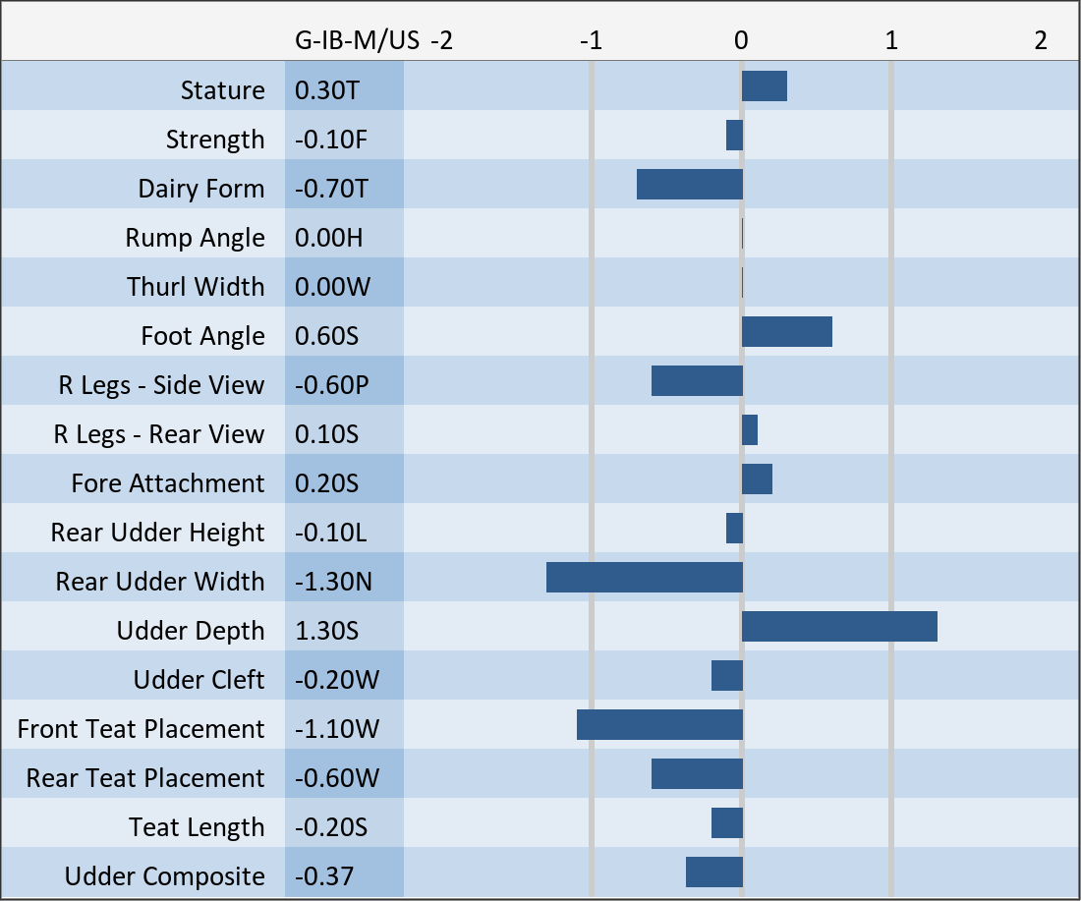Click the Udder Cleft bar
The height and width of the screenshot is (901, 1081).
click(x=727, y=676)
